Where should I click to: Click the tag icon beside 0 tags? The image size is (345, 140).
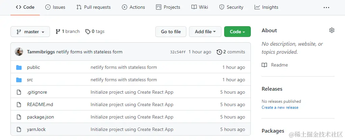[x=88, y=32]
